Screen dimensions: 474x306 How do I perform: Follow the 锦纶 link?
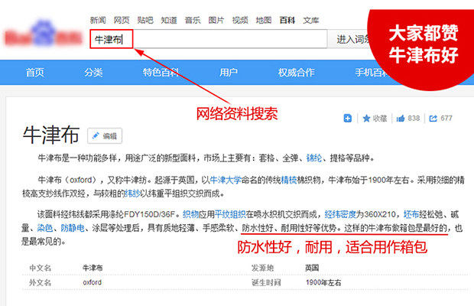click(x=314, y=158)
